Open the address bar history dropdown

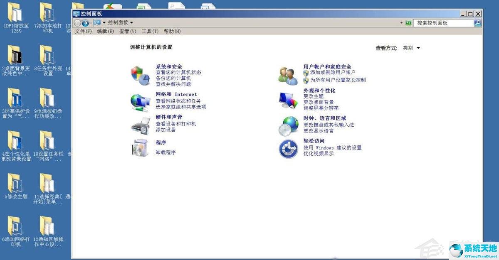coord(401,23)
